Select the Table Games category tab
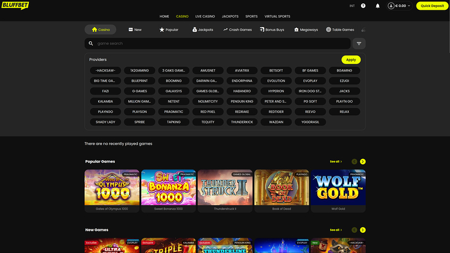The image size is (450, 253). pyautogui.click(x=340, y=29)
